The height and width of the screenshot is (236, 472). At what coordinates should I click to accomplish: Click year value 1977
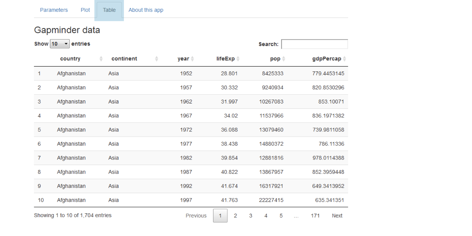(186, 144)
